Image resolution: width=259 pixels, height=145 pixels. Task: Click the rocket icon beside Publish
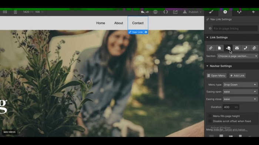(185, 12)
